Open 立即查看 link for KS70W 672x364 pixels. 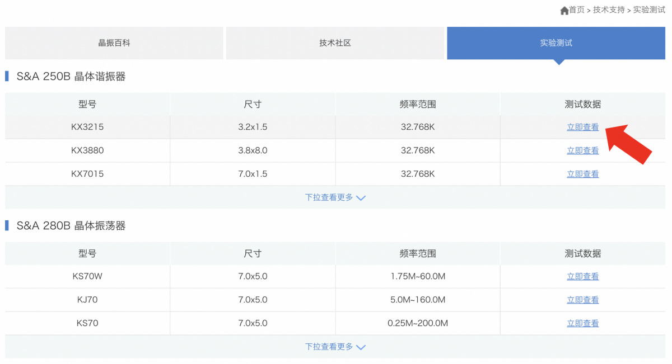pos(582,276)
